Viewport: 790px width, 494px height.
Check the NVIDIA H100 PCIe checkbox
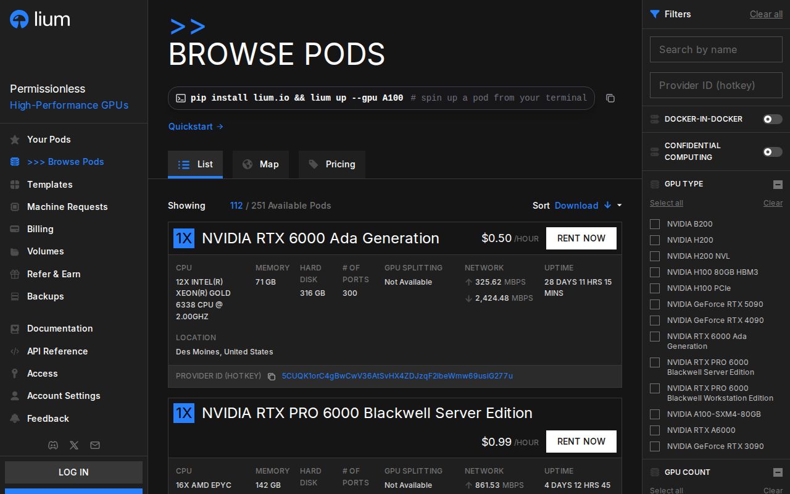pyautogui.click(x=655, y=288)
